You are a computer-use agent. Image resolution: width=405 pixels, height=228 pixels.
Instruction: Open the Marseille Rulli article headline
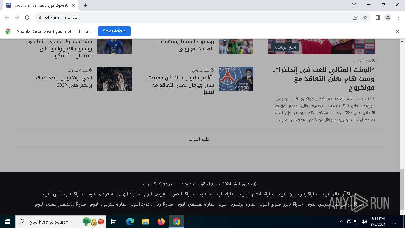coord(186,45)
